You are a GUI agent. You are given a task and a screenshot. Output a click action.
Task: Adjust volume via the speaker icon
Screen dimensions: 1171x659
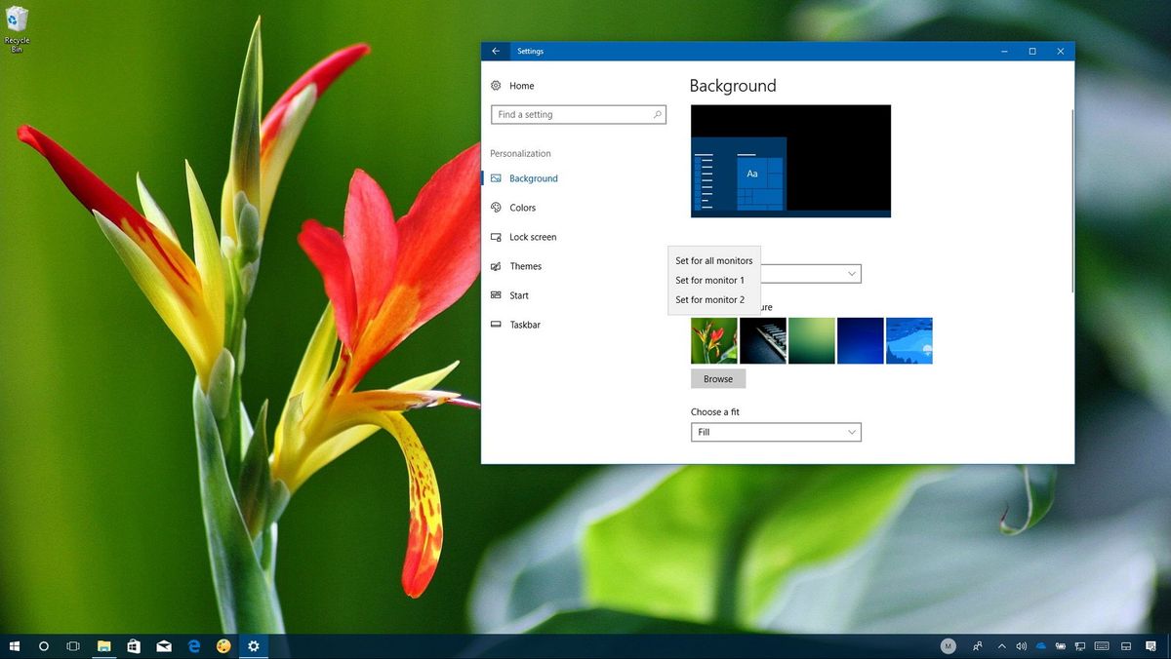1022,645
